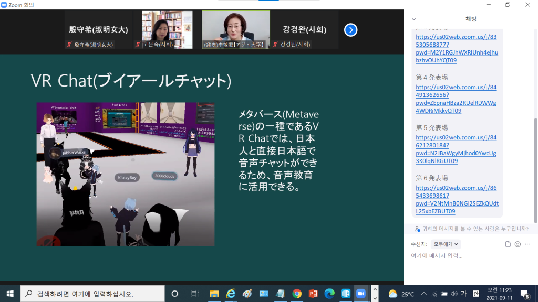Click the chat message input field
Viewport: 538px width, 302px height.
pyautogui.click(x=471, y=256)
